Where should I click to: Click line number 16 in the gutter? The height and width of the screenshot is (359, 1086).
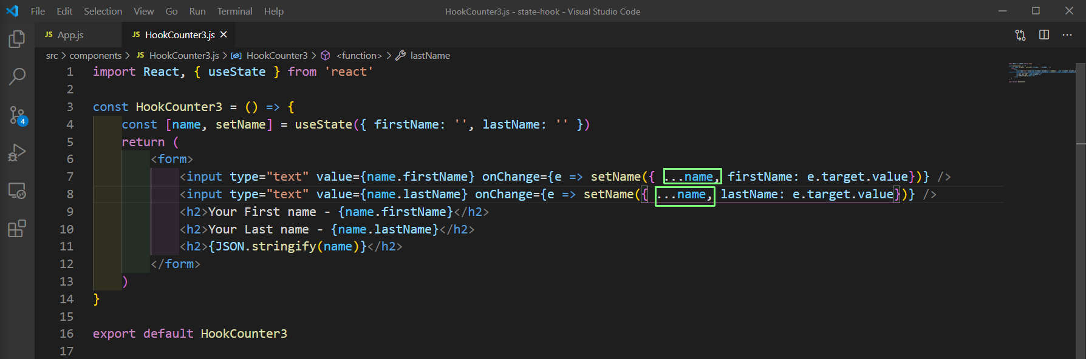66,334
